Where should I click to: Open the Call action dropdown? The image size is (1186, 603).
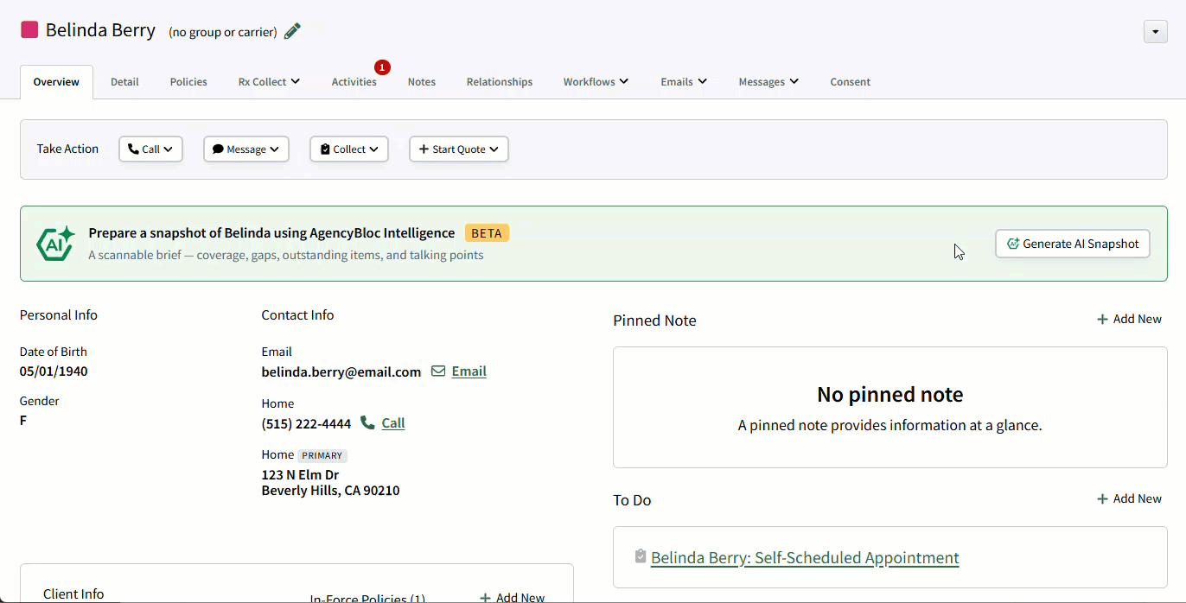point(150,149)
